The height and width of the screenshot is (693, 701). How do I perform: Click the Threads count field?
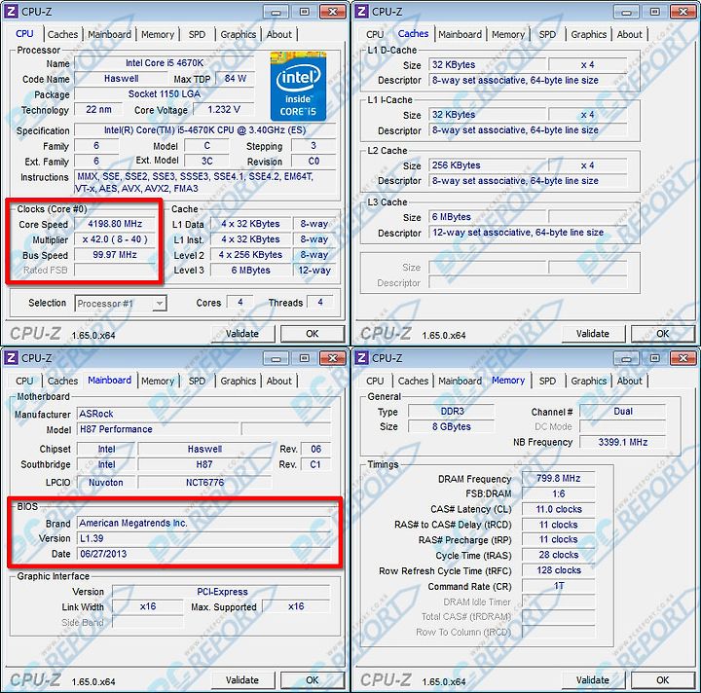320,303
